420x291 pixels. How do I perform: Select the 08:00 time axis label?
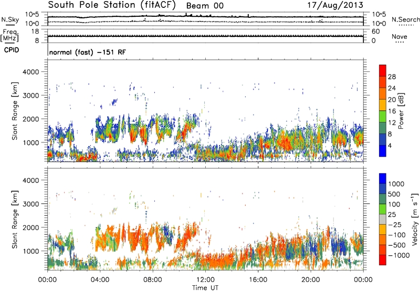click(153, 280)
